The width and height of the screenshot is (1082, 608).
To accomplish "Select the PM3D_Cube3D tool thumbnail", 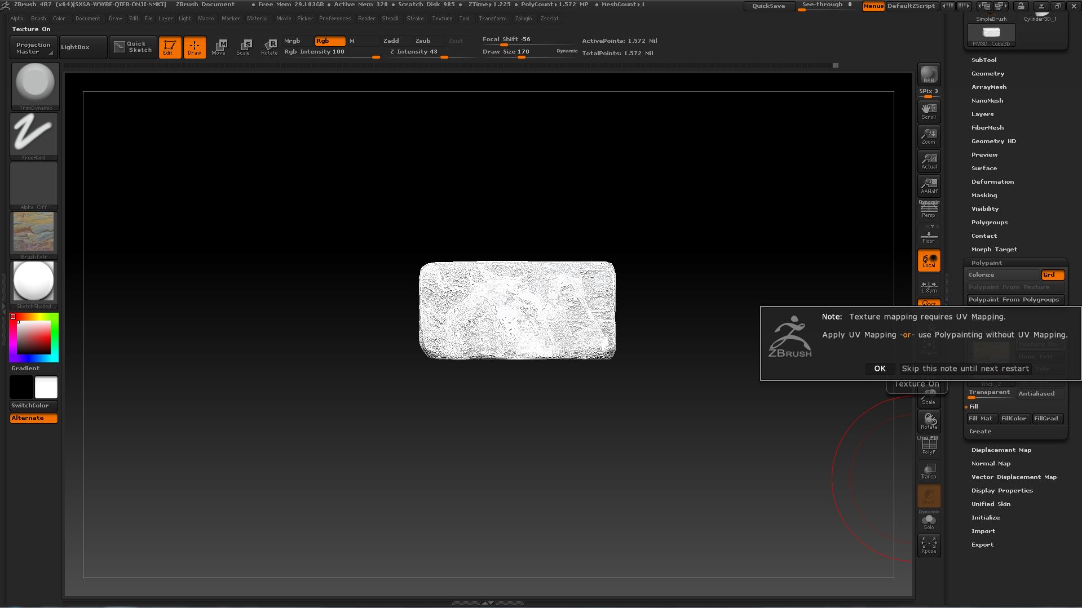I will pyautogui.click(x=991, y=36).
